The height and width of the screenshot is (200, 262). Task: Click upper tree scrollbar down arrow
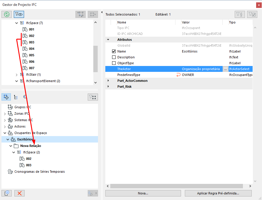click(96, 83)
